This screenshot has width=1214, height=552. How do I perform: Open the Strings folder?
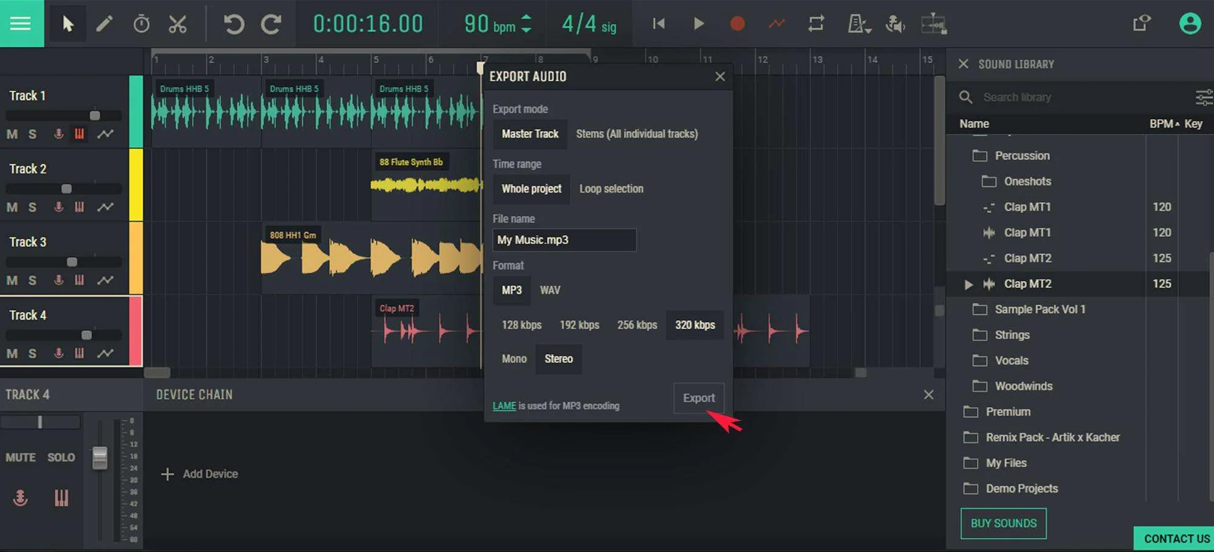click(1001, 335)
